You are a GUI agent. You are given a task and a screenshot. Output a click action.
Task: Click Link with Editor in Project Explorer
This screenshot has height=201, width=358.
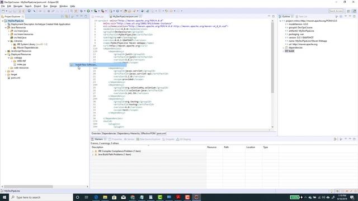[x=67, y=16]
